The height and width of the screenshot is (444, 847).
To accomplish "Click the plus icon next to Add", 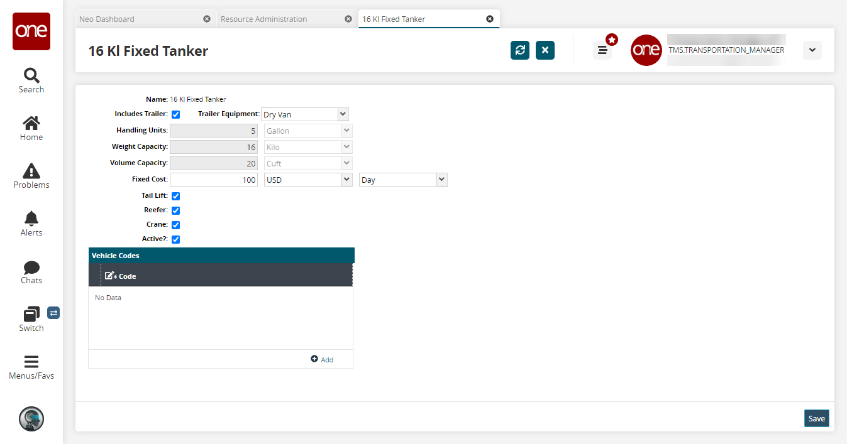I will pos(314,359).
